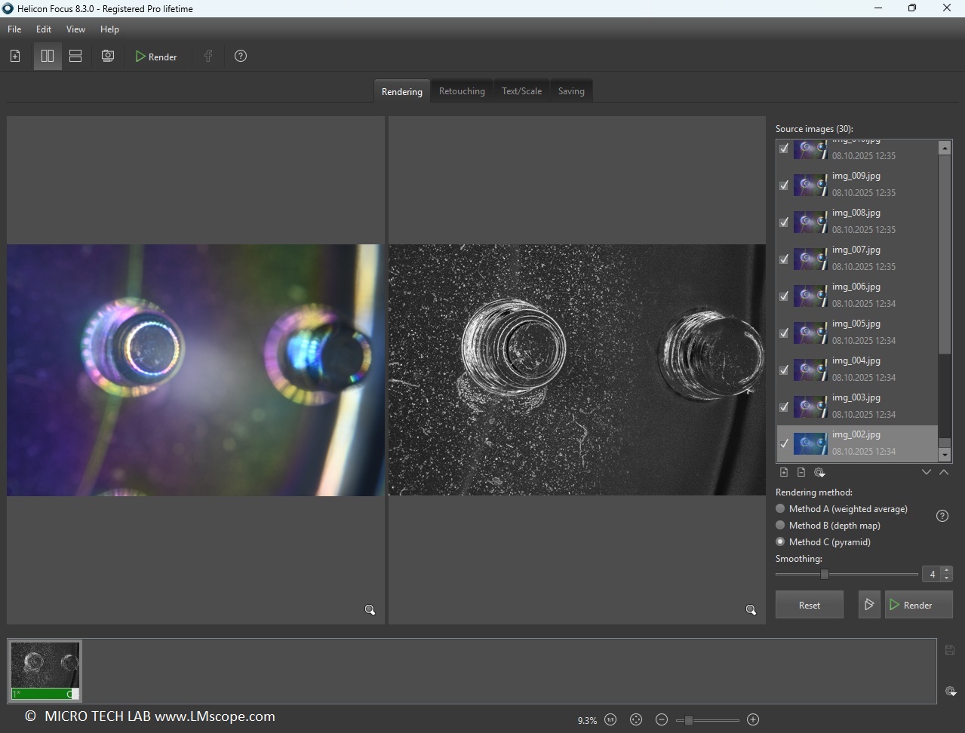Select Method A (weighted average) rendering
This screenshot has width=965, height=733.
[x=779, y=508]
